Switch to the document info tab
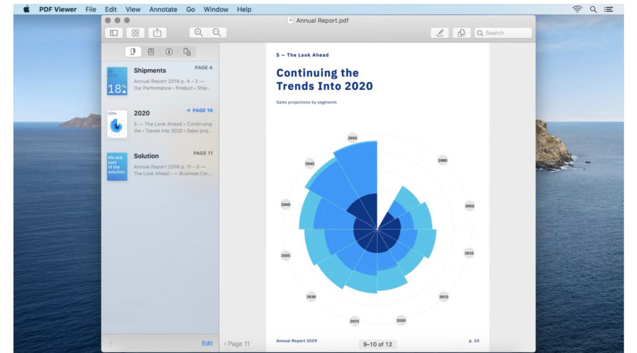Viewport: 637px width, 353px height. click(x=169, y=52)
